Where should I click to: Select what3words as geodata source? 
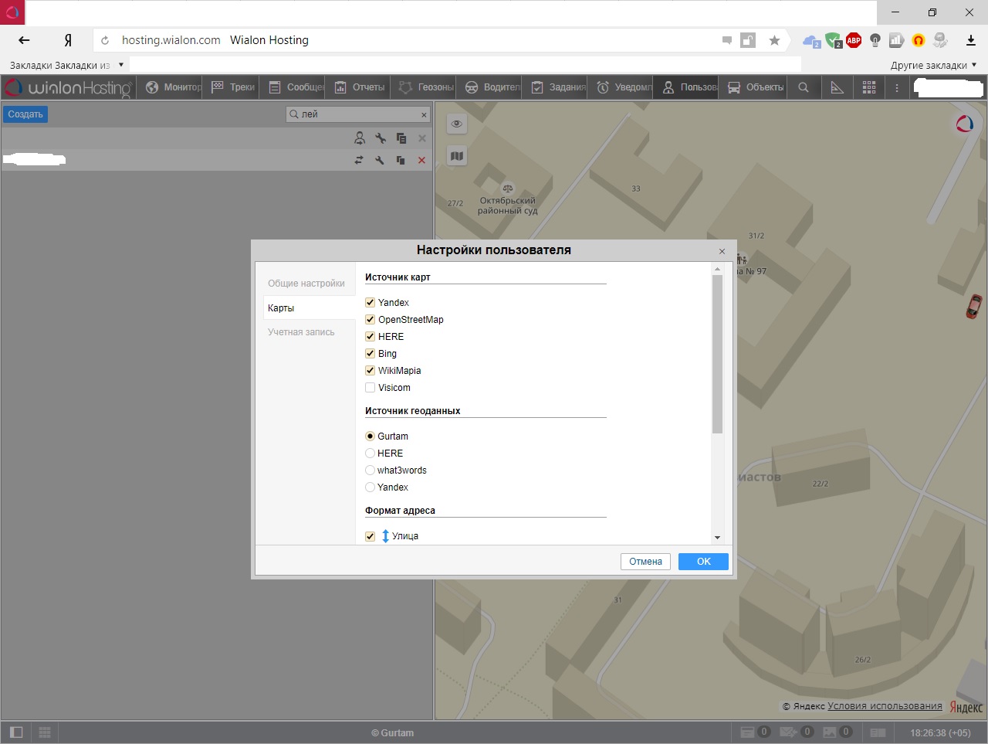[x=370, y=471]
